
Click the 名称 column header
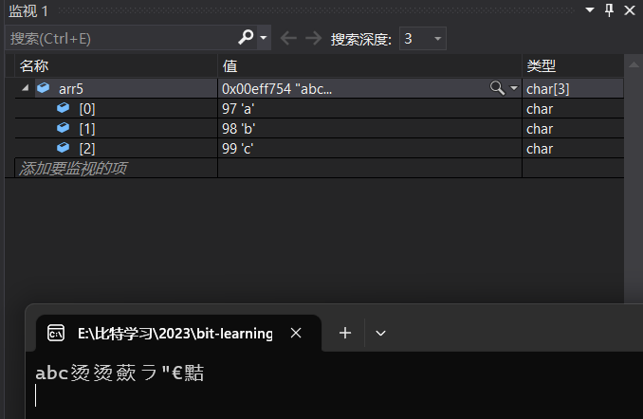[x=116, y=65]
